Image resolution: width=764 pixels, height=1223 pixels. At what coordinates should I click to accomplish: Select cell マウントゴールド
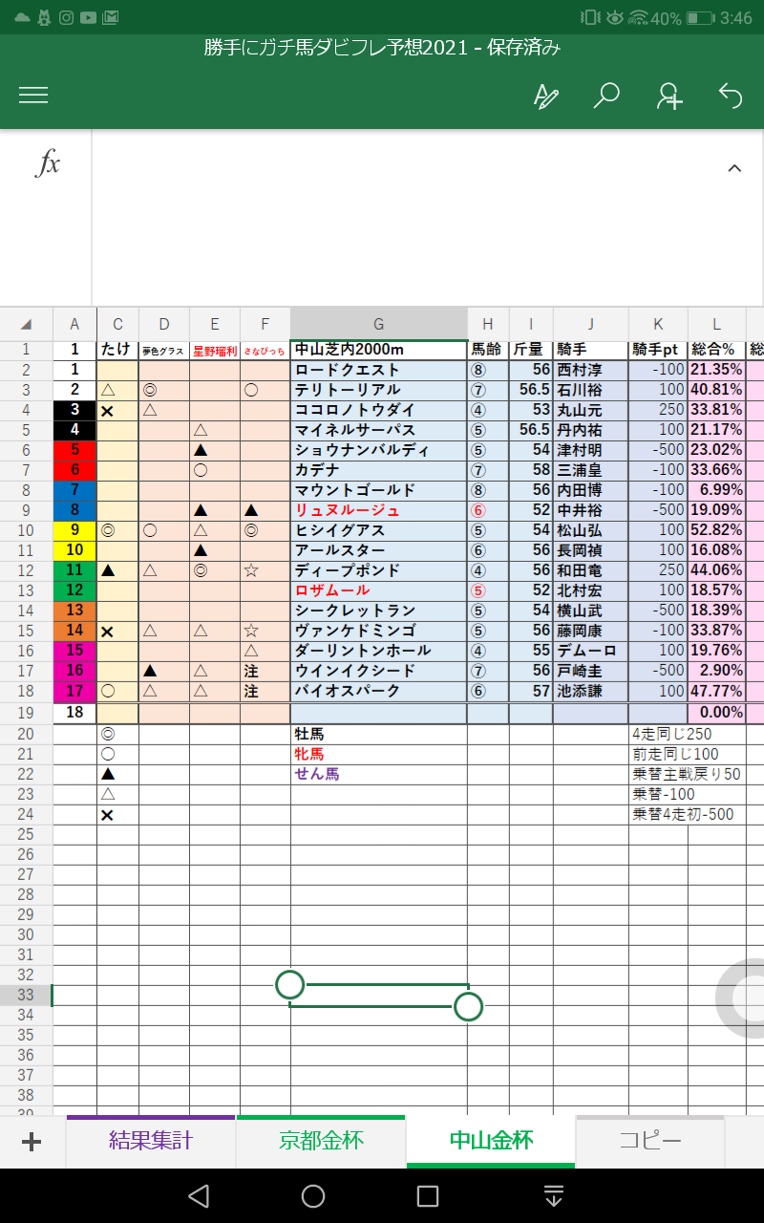[379, 490]
